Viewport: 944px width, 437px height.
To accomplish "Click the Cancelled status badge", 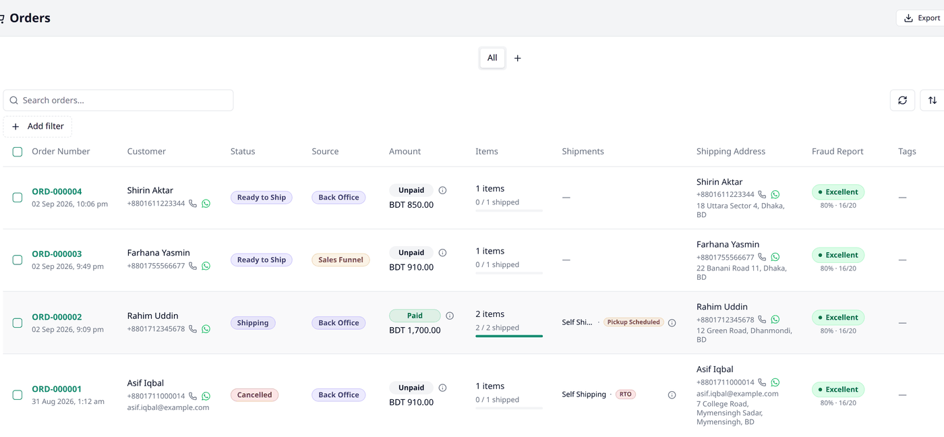I will coord(254,395).
